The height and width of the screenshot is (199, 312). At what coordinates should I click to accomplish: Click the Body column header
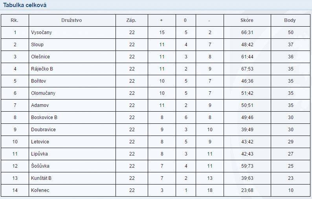290,20
